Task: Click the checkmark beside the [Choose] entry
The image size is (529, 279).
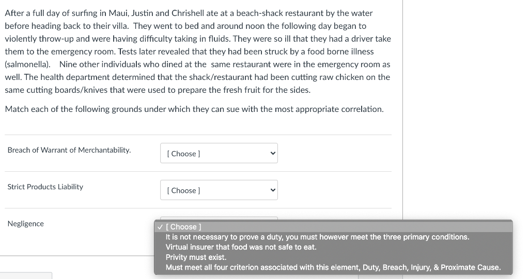Action: click(x=161, y=227)
